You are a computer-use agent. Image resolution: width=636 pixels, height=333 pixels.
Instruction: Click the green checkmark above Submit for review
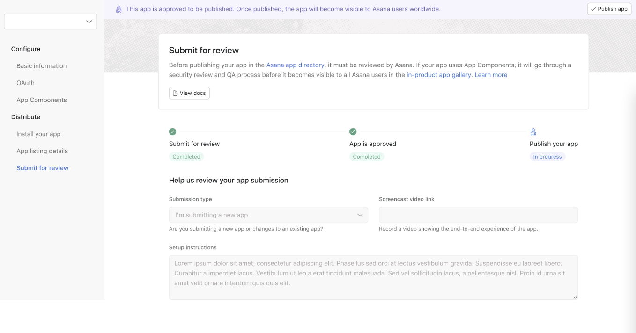coord(172,132)
